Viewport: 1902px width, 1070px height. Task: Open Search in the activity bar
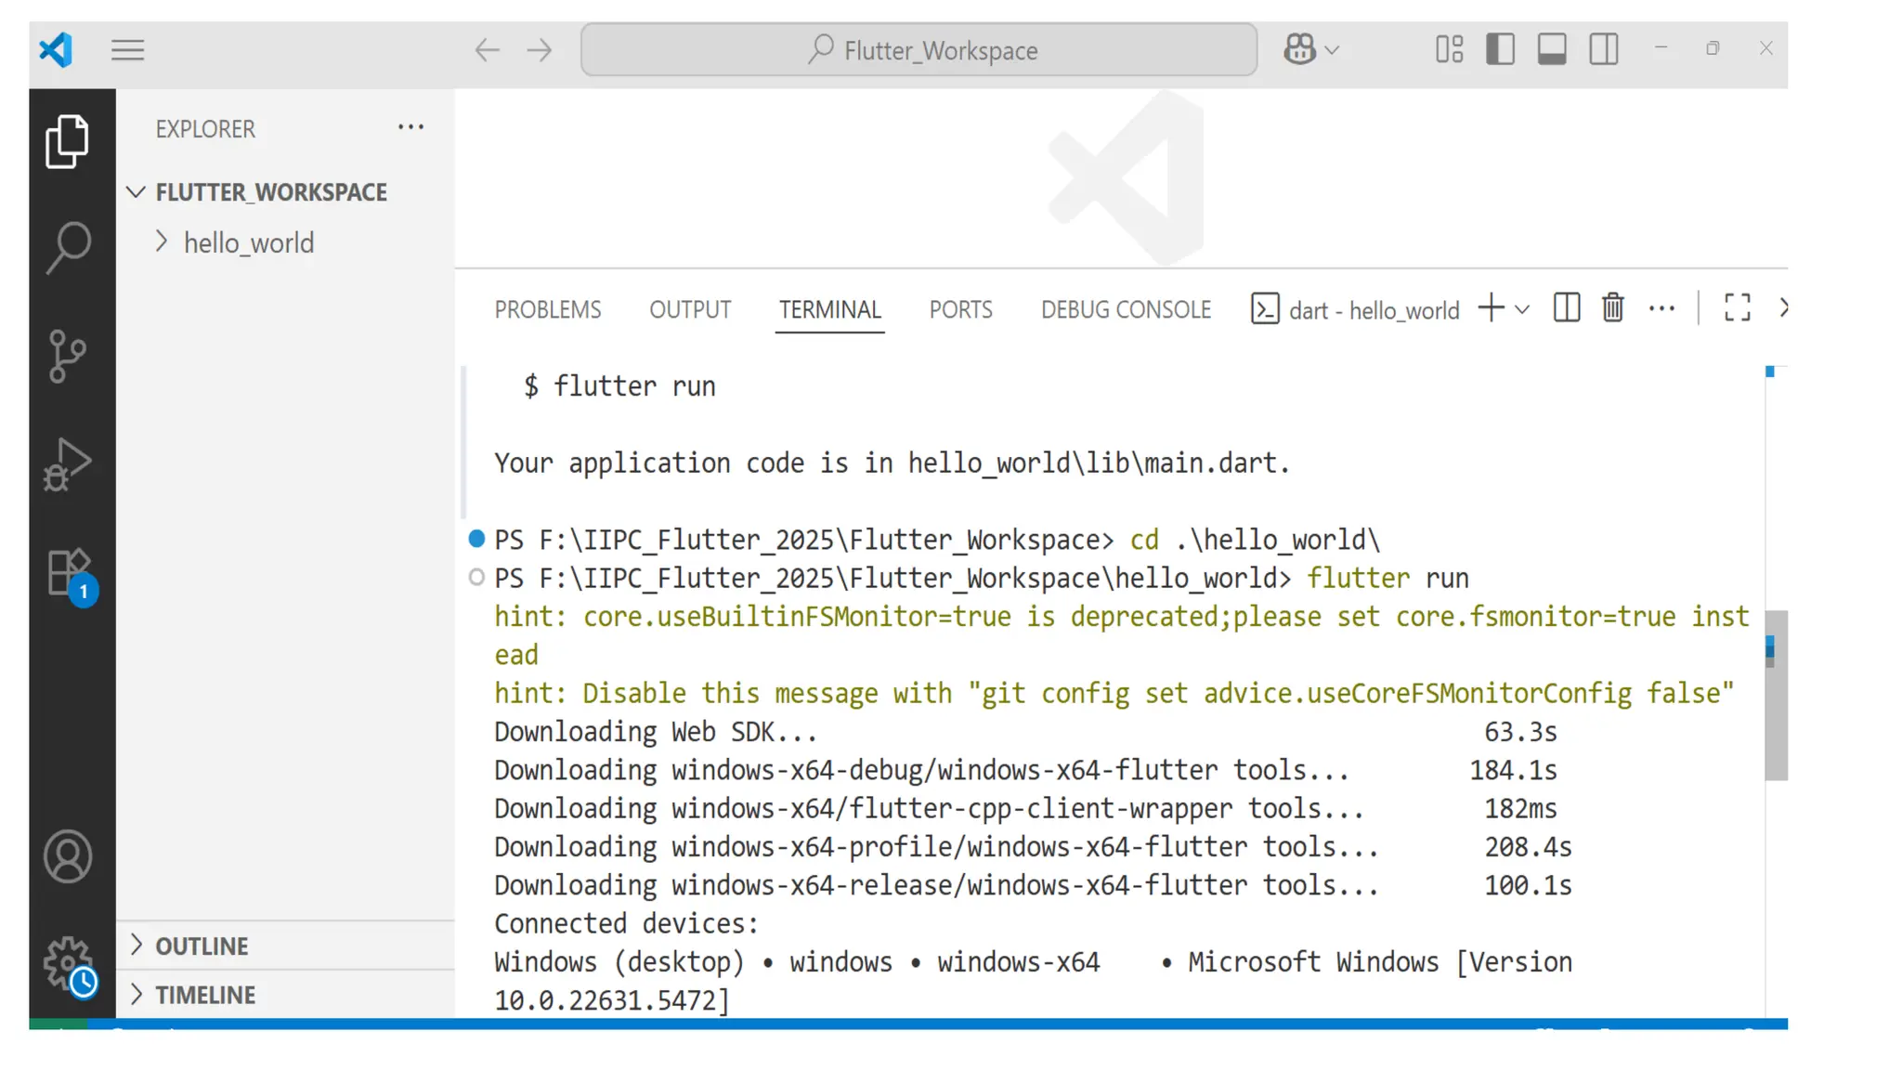tap(68, 247)
